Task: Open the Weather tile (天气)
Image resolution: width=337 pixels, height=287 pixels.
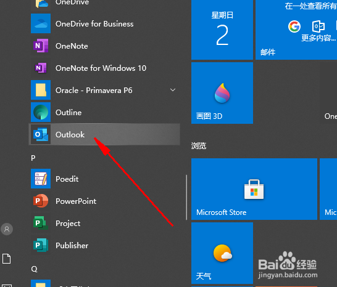Action: pos(222,253)
